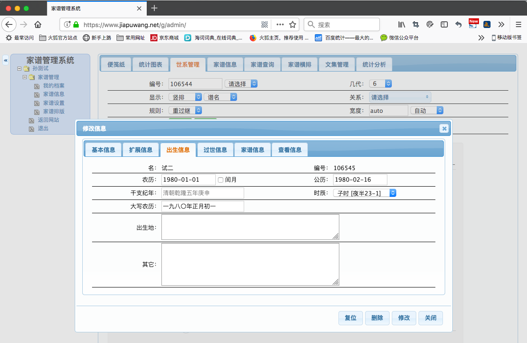Close the 家谱管理系统 browser tab

tap(139, 8)
